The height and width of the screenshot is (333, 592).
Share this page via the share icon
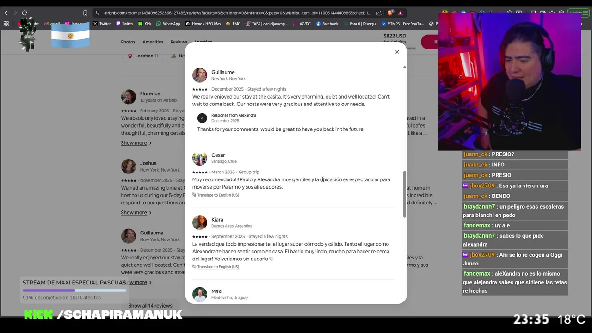pos(379,13)
